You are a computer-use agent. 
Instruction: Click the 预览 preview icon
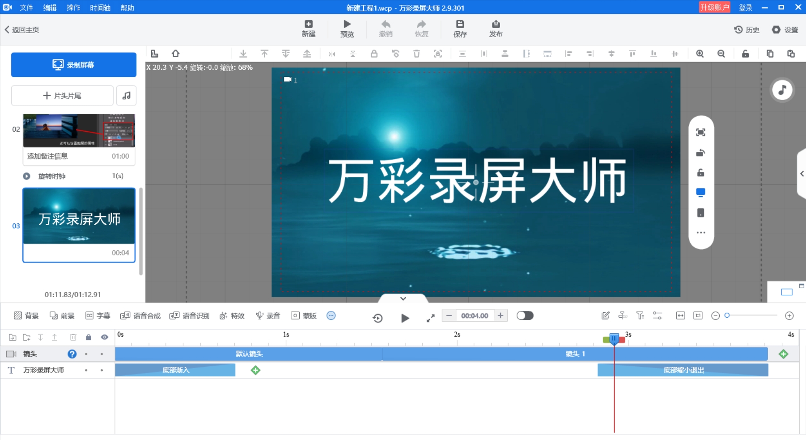click(x=347, y=29)
